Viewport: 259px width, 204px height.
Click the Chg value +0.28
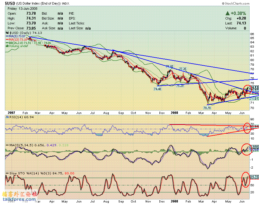[x=241, y=18]
